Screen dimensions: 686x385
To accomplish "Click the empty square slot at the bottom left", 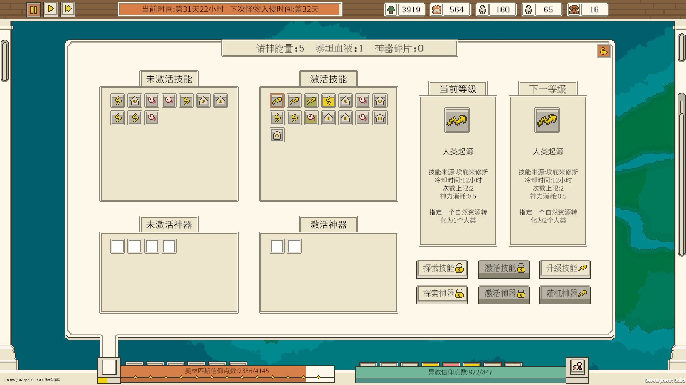I will [109, 367].
